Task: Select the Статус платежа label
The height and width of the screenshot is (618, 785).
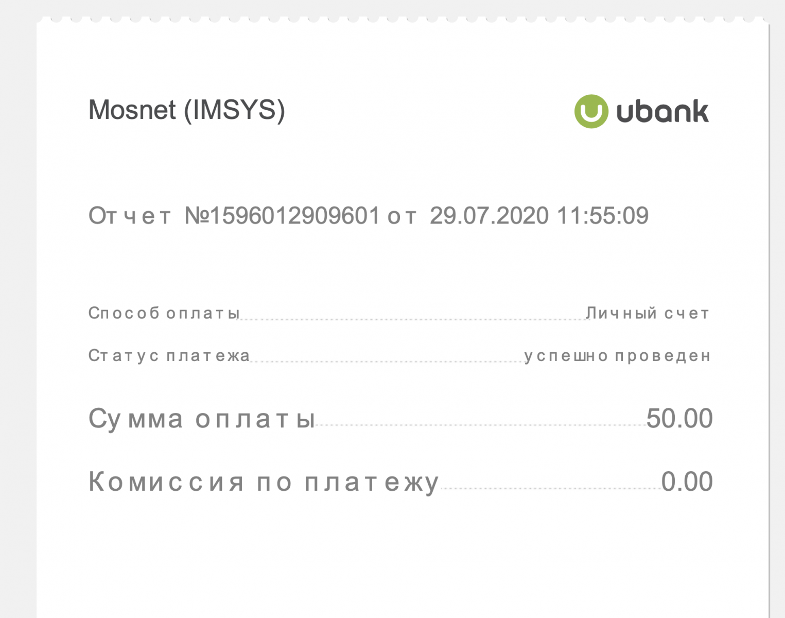Action: [x=169, y=356]
